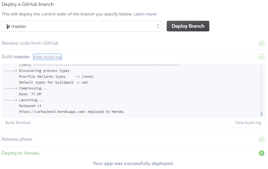The image size is (268, 169).
Task: Click the build log scrollbar thumb
Action: [262, 114]
